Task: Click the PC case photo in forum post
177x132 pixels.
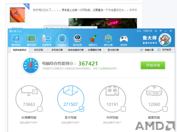Action: tap(103, 23)
